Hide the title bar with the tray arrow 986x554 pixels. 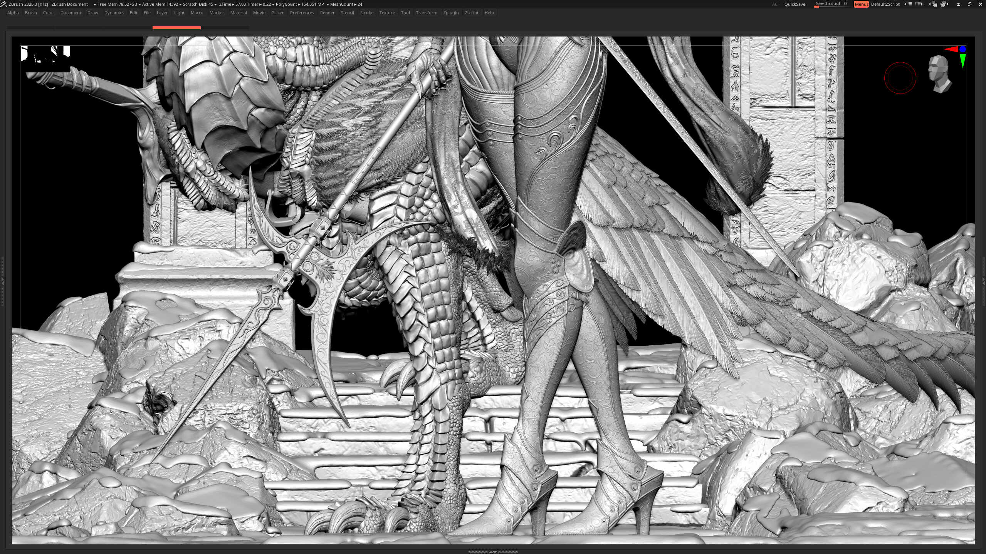[958, 4]
